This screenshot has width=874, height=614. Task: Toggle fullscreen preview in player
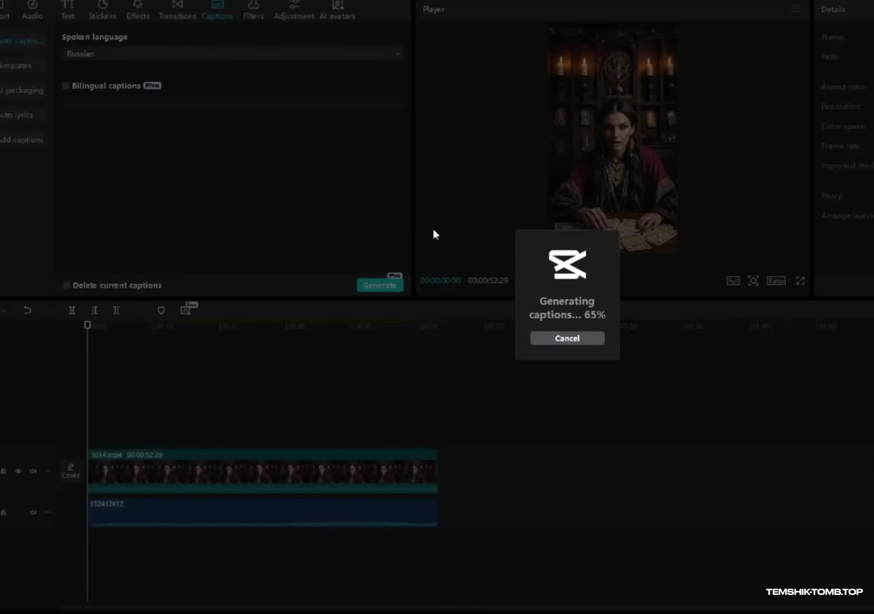click(x=800, y=281)
